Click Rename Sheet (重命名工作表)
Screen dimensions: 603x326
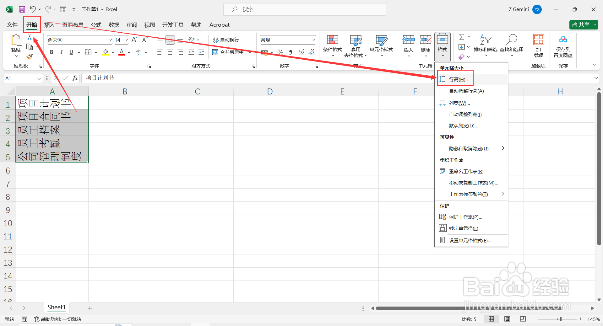point(471,171)
